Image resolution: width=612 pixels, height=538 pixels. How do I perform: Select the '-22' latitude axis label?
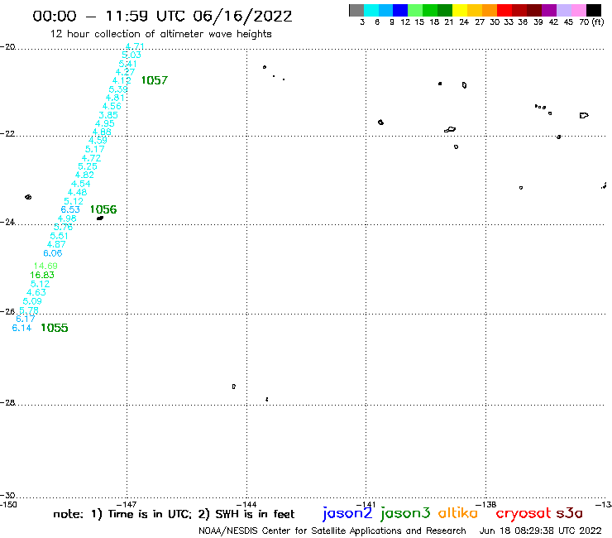pyautogui.click(x=7, y=133)
